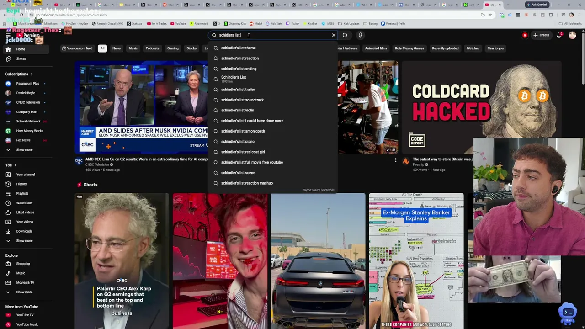Select the Gaming filter chip
585x329 pixels.
point(173,48)
